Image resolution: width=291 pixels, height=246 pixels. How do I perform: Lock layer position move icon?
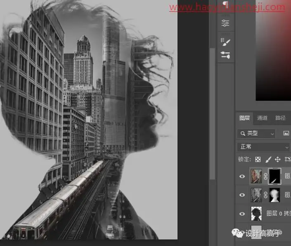[x=278, y=159]
